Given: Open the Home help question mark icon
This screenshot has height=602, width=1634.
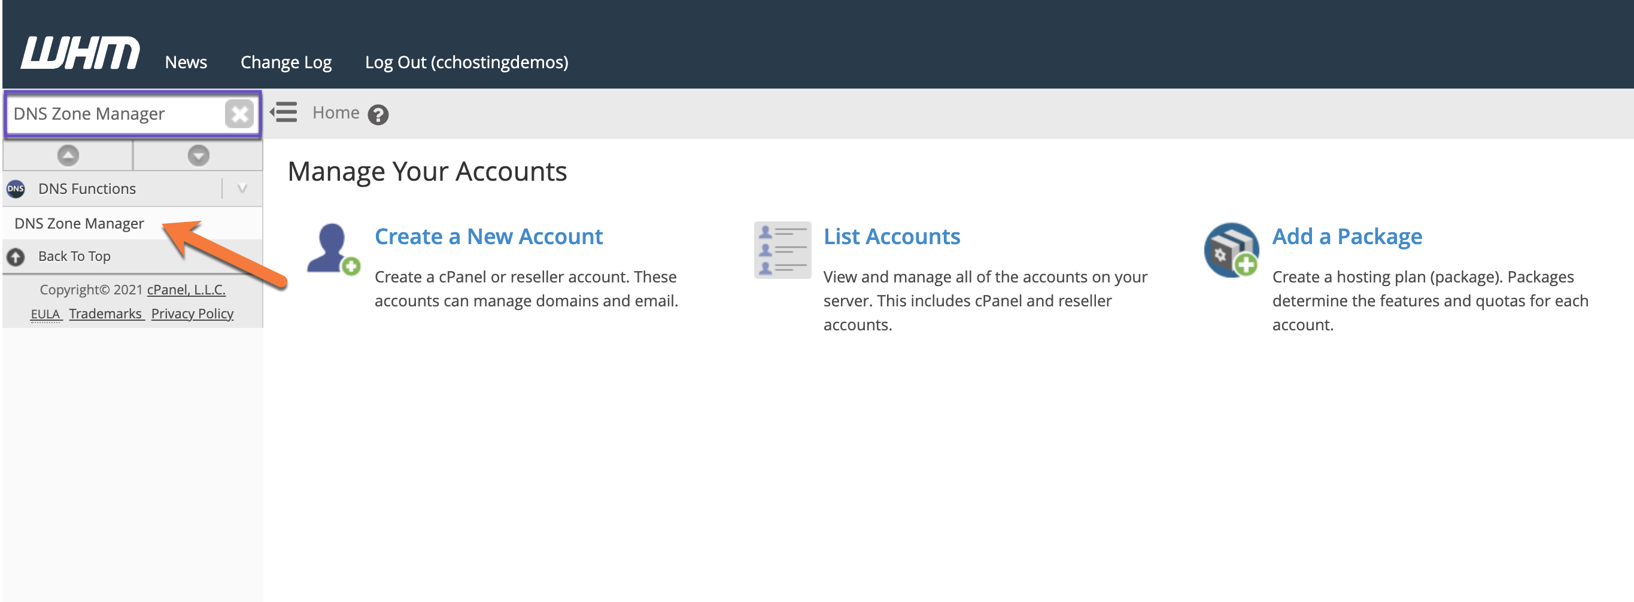Looking at the screenshot, I should [x=378, y=115].
